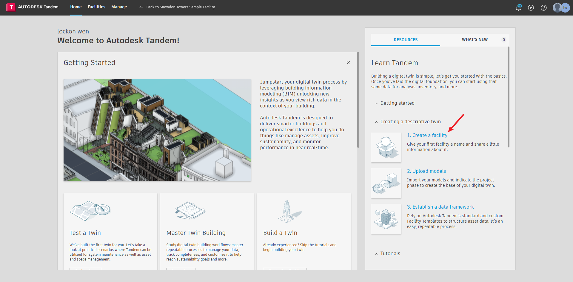Click the Resources panel scrollbar

509,97
